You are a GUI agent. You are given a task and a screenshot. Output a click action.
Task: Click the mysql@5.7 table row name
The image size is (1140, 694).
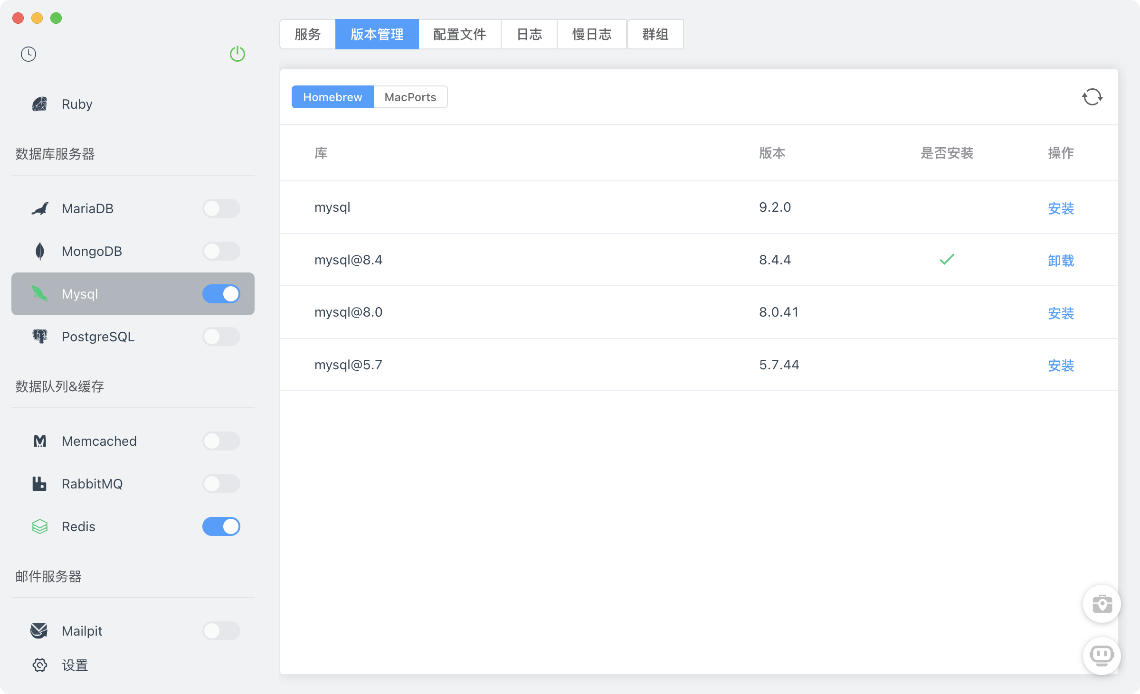pyautogui.click(x=348, y=365)
